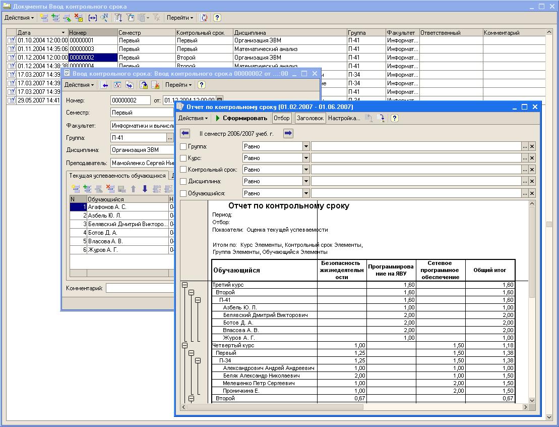This screenshot has width=559, height=427.
Task: Select Текущая успеваемость обучающихся tab
Action: tap(117, 176)
